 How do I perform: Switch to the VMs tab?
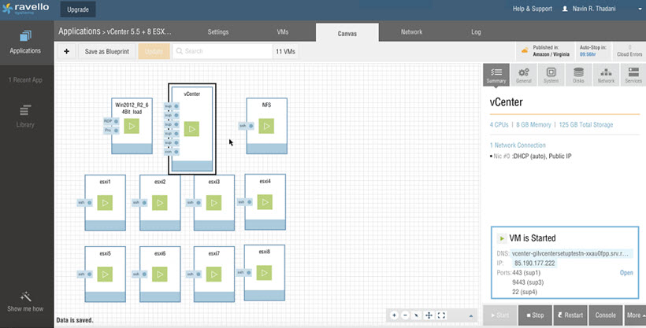(283, 31)
